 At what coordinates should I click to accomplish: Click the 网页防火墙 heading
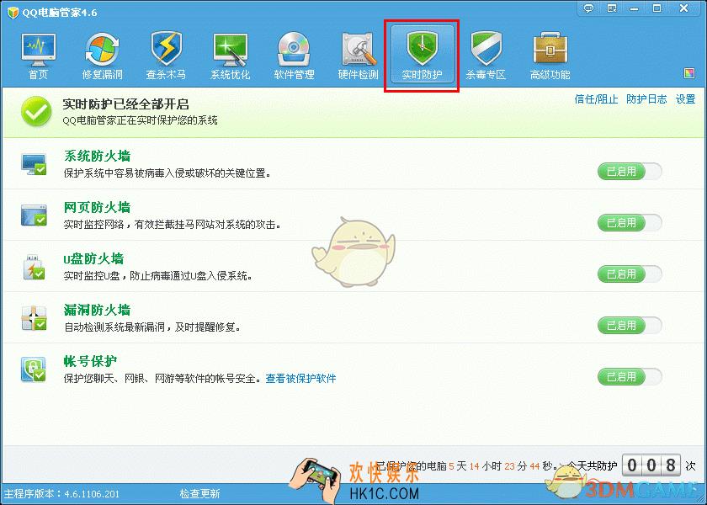click(x=97, y=207)
